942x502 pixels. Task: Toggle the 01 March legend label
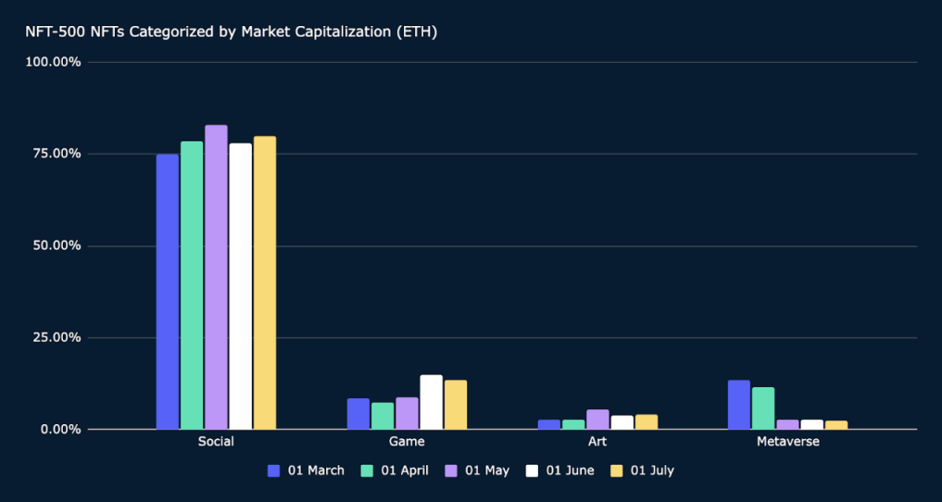pyautogui.click(x=316, y=471)
